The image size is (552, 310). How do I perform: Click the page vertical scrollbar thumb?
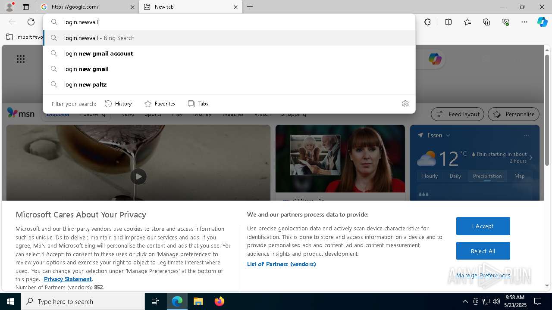(x=547, y=110)
